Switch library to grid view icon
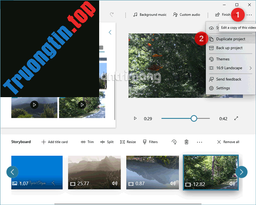256x205 pixels. click(101, 48)
